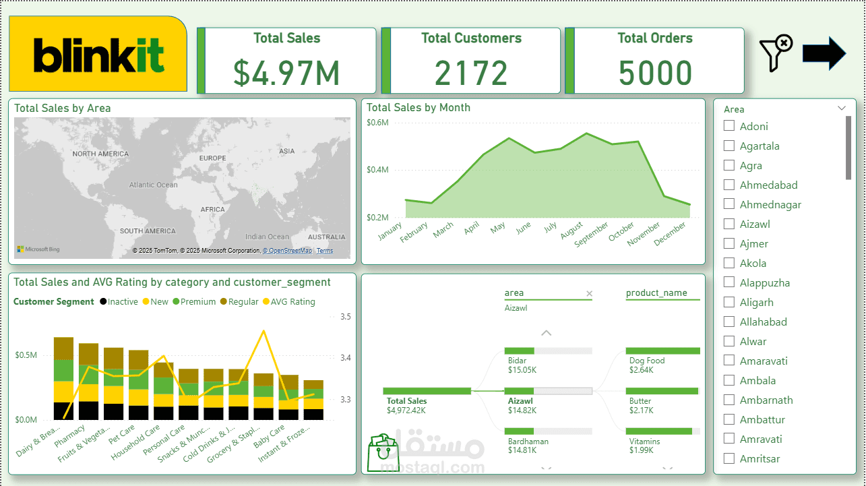Click the Area slicer header label
The image size is (866, 486).
[734, 109]
